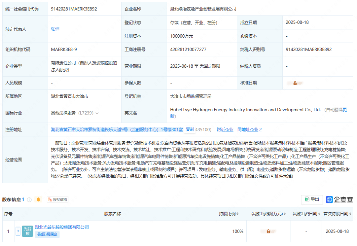
Task: Click the locked 认缴出资额 value for shareholder
Action: click(x=268, y=231)
